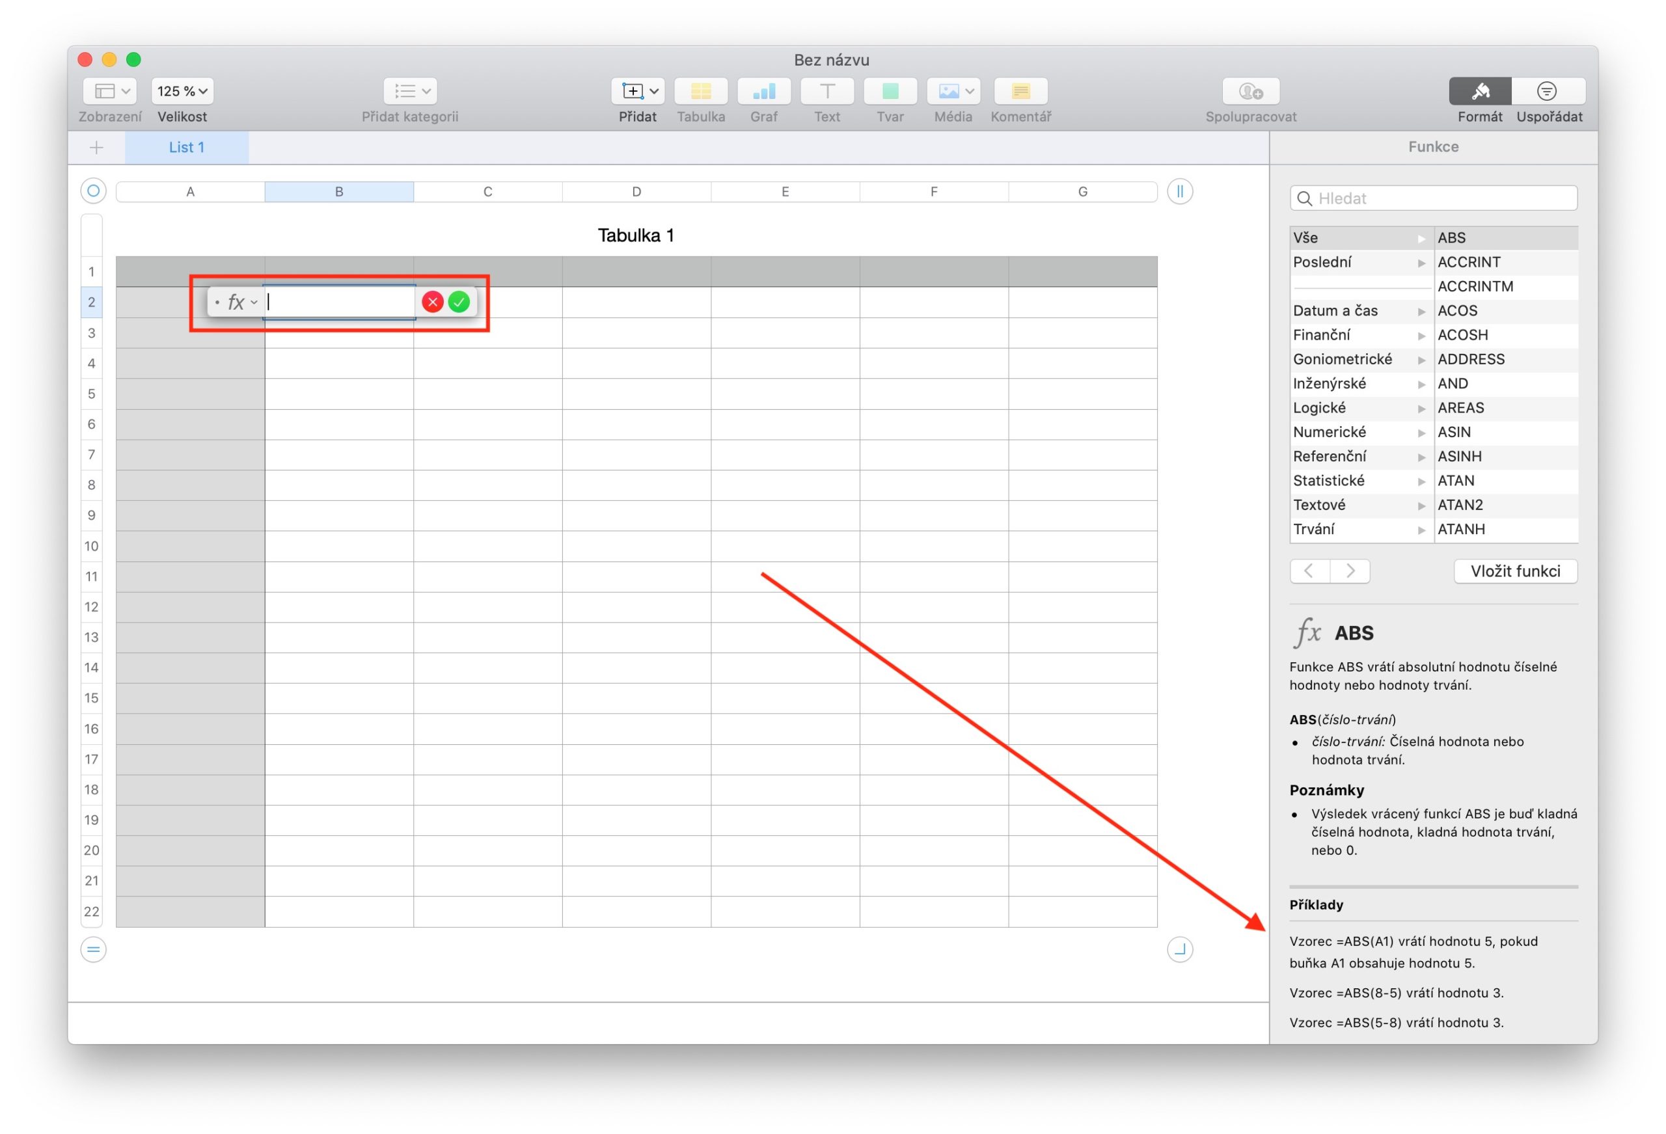
Task: Open the fx formula editor dropdown
Action: coord(241,303)
